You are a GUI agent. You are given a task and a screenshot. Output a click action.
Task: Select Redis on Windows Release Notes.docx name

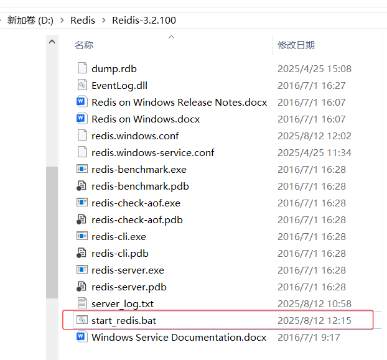click(x=179, y=103)
